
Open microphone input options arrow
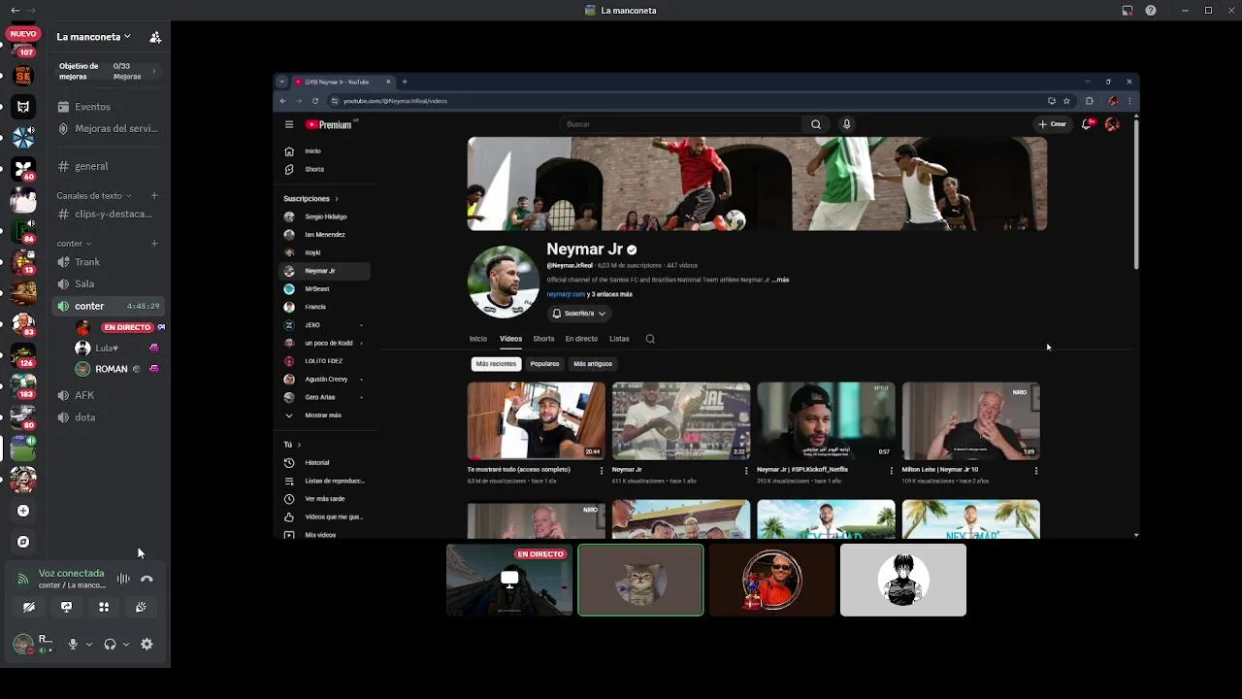tap(89, 644)
